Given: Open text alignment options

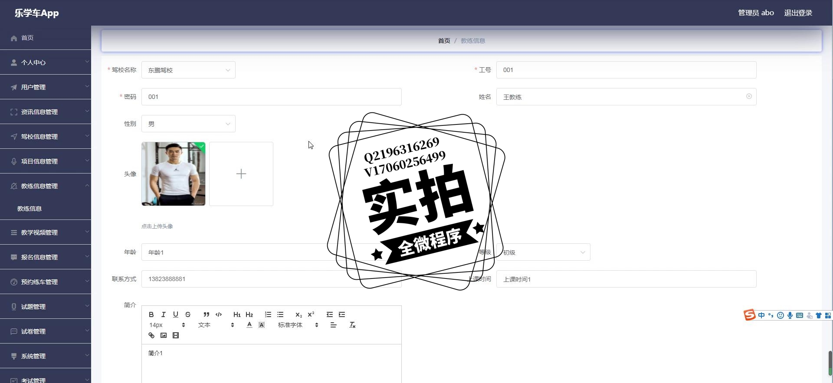Looking at the screenshot, I should [333, 325].
